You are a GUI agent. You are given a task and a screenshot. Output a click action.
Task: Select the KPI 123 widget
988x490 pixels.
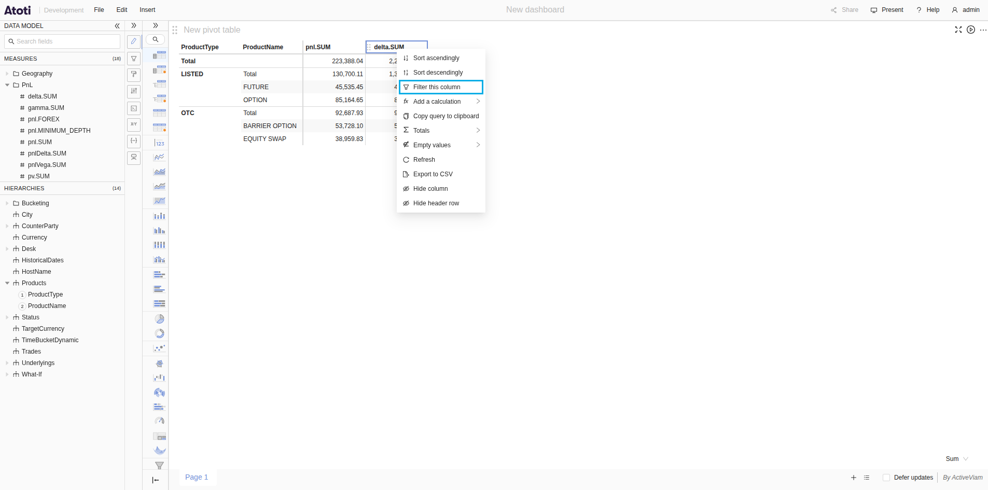pos(160,143)
